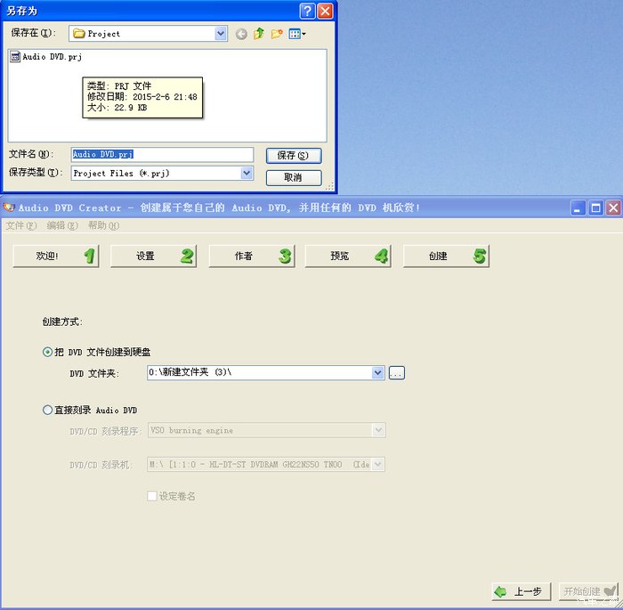Go up one folder level

(259, 34)
